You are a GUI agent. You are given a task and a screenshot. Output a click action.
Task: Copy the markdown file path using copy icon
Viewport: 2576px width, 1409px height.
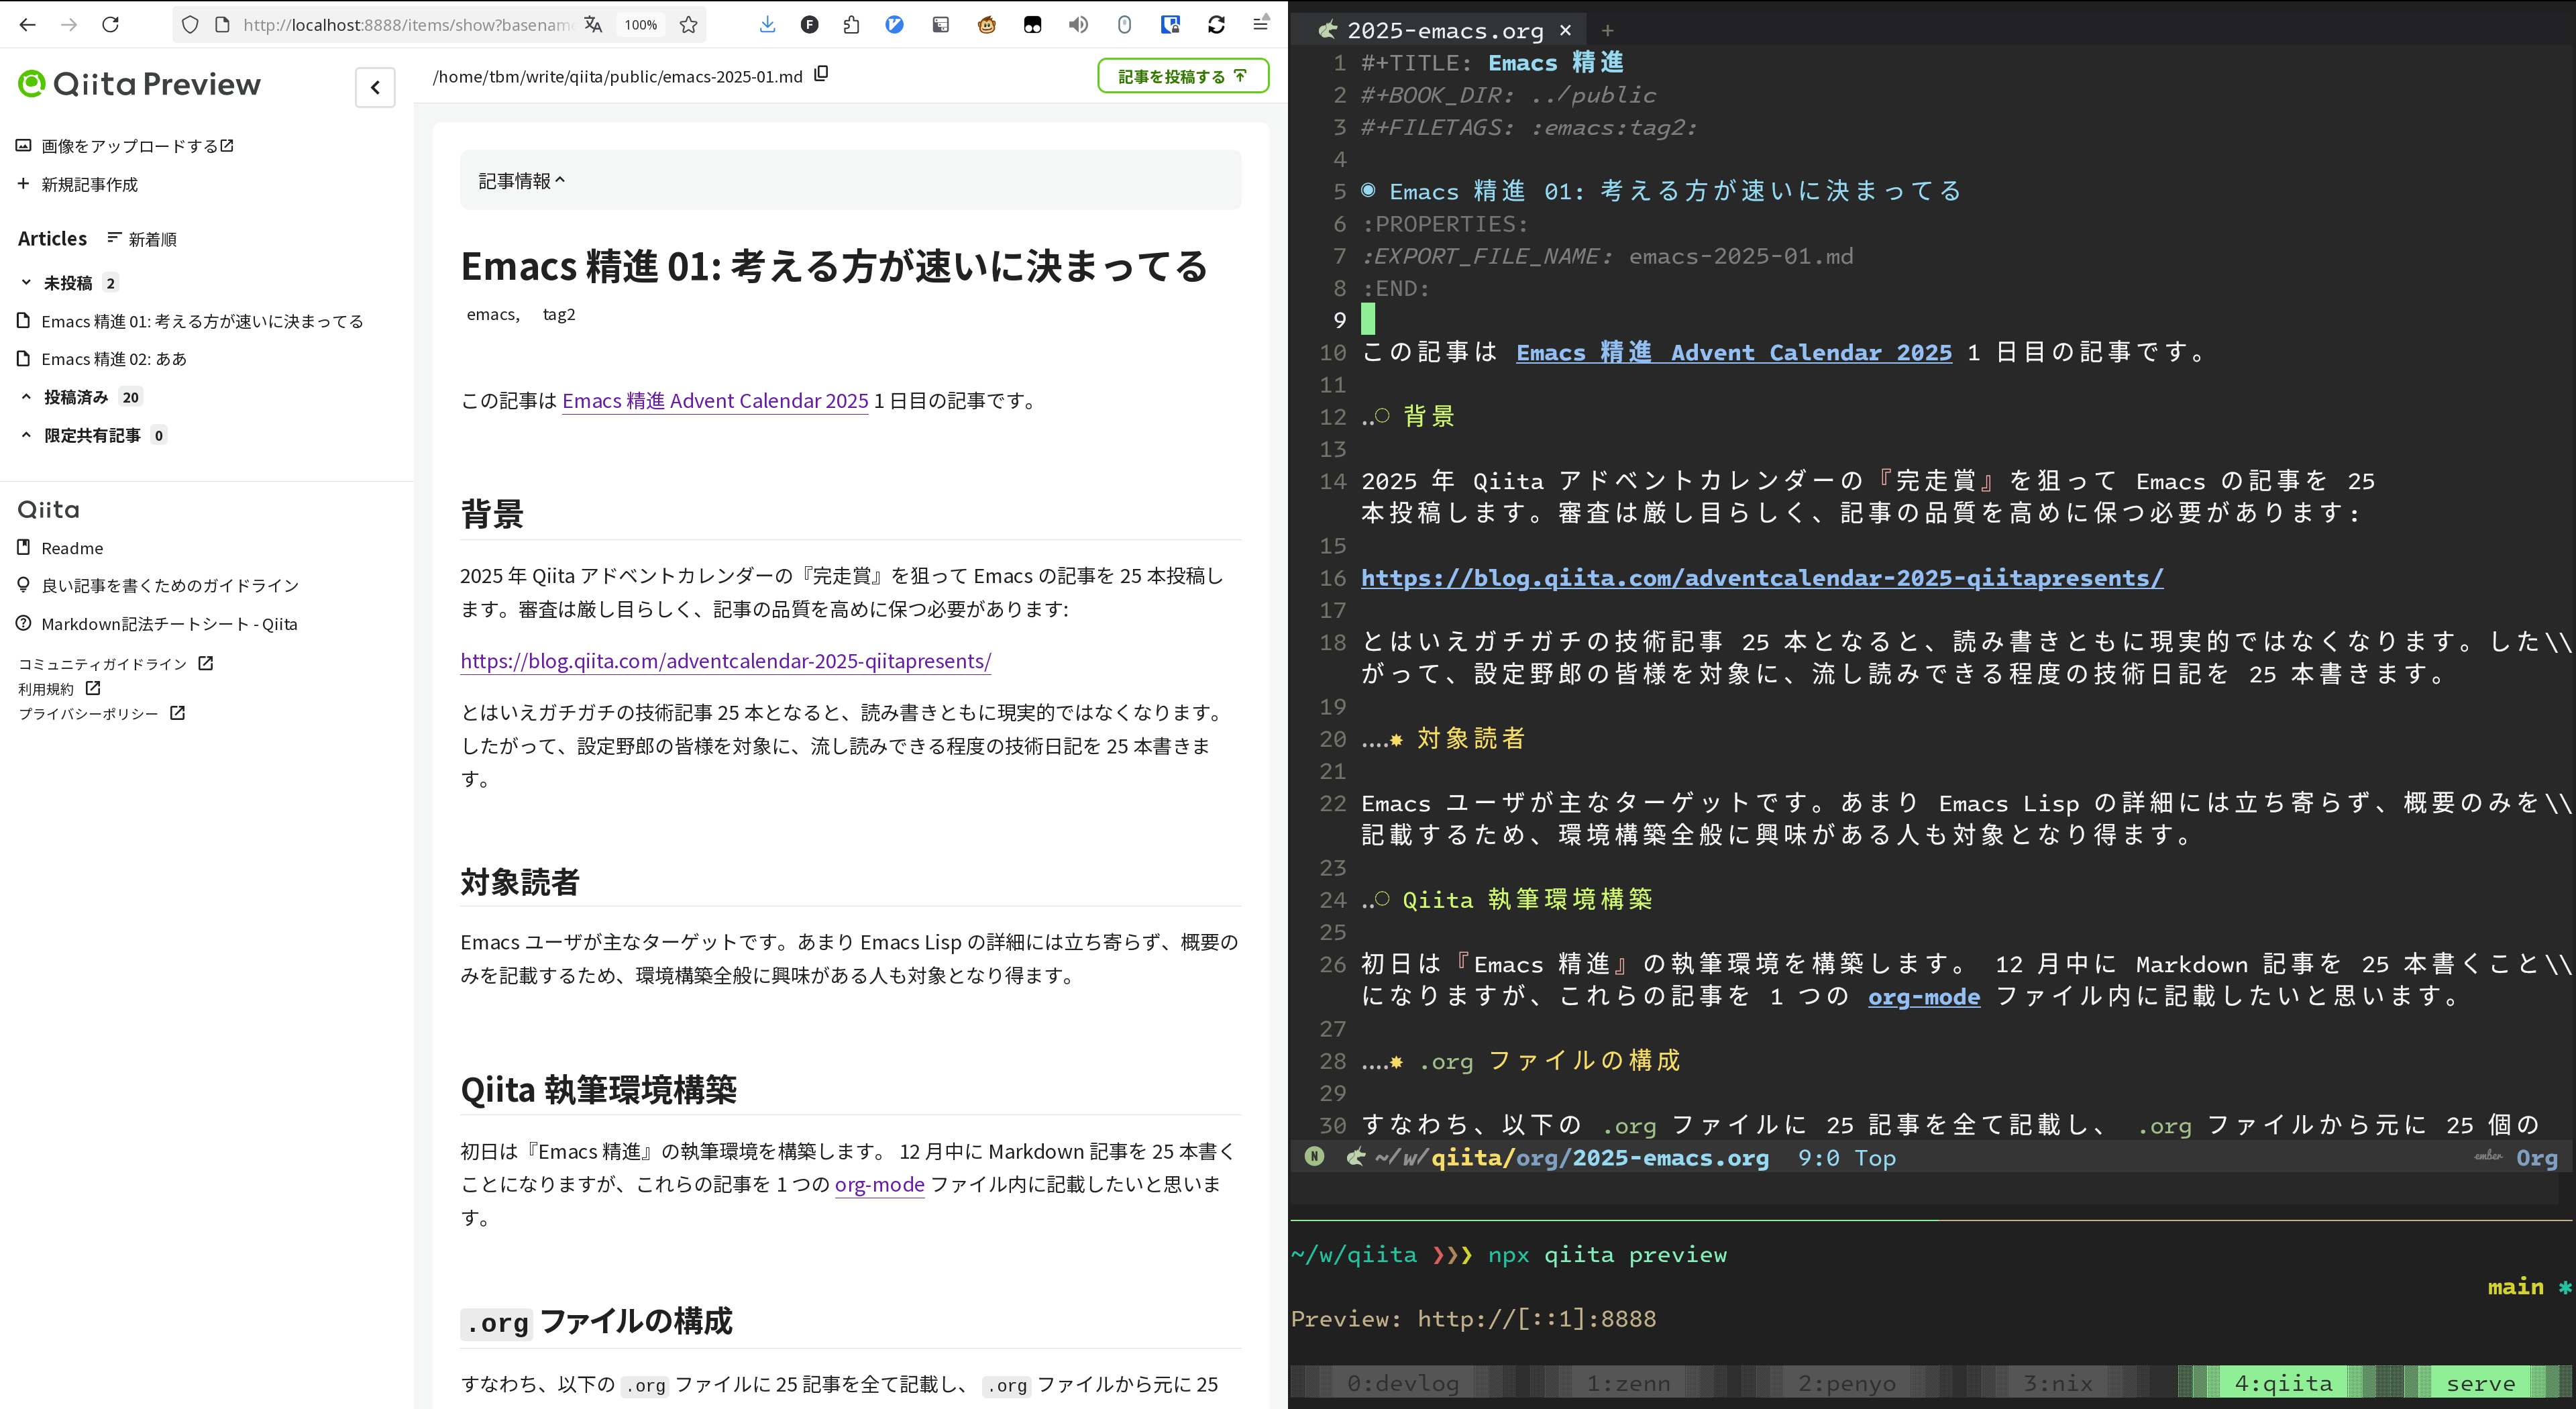pyautogui.click(x=822, y=73)
